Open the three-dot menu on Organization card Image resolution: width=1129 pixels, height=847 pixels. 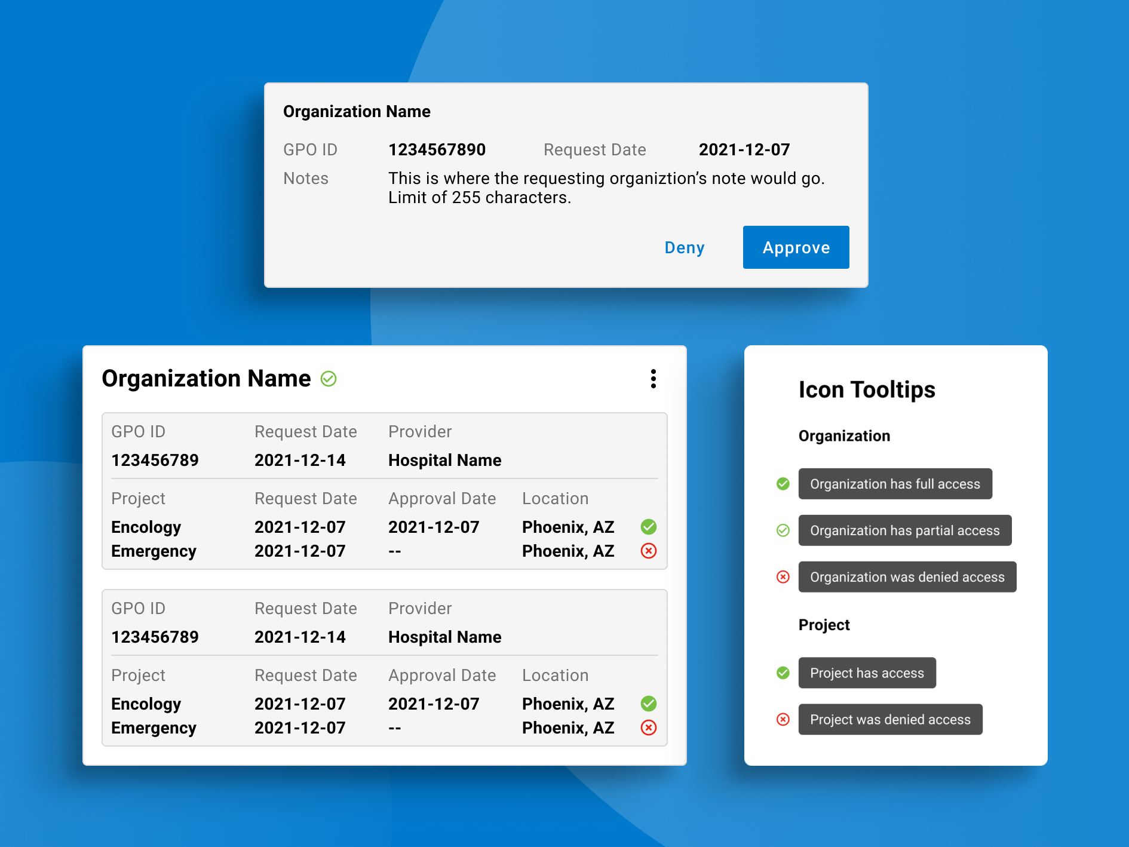[654, 379]
